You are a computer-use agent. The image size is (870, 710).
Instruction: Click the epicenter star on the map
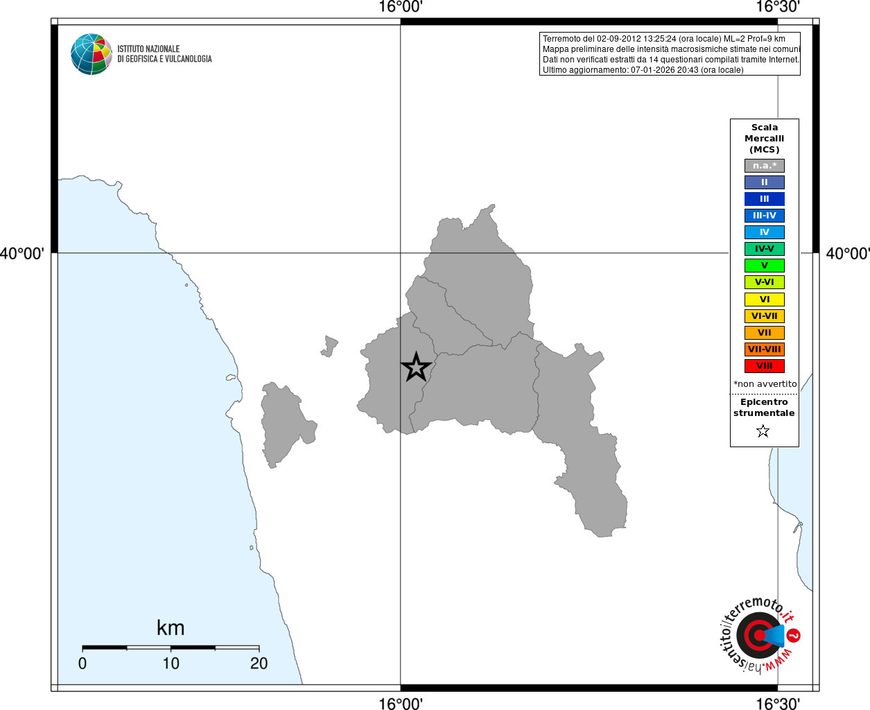tap(416, 367)
